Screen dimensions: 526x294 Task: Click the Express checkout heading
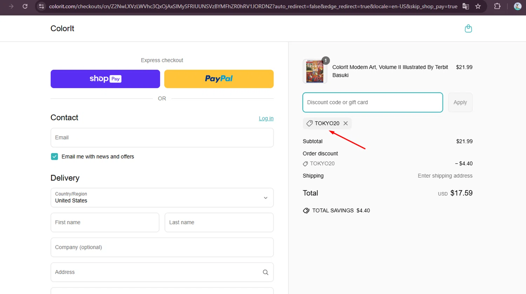pos(162,60)
